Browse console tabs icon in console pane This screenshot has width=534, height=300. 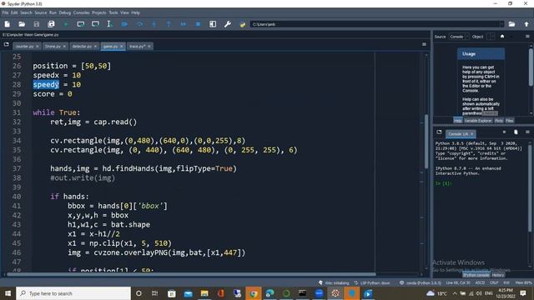tap(439, 132)
